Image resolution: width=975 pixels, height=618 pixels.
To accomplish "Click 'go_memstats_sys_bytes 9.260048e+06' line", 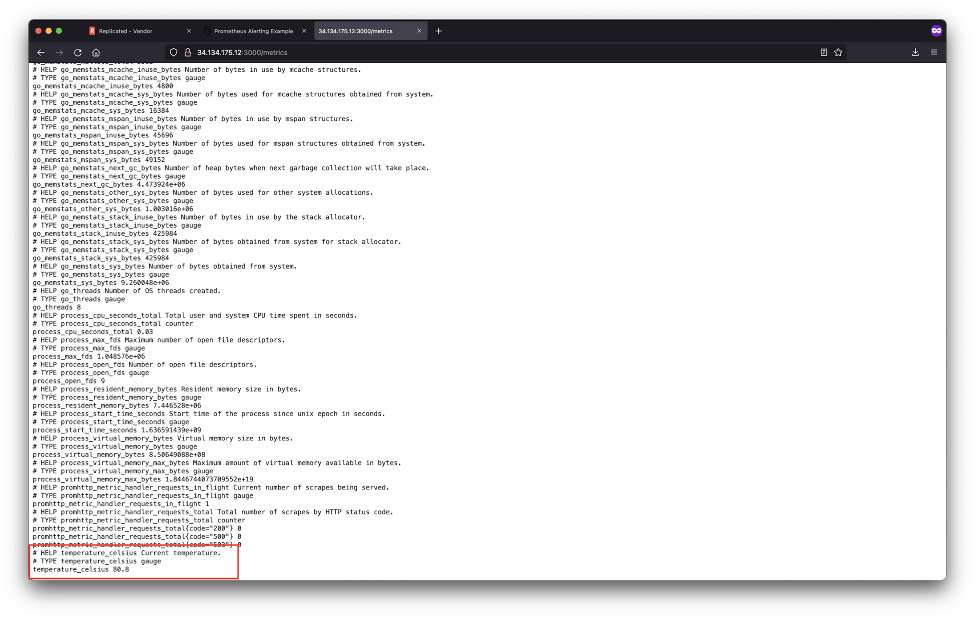I will pyautogui.click(x=101, y=282).
